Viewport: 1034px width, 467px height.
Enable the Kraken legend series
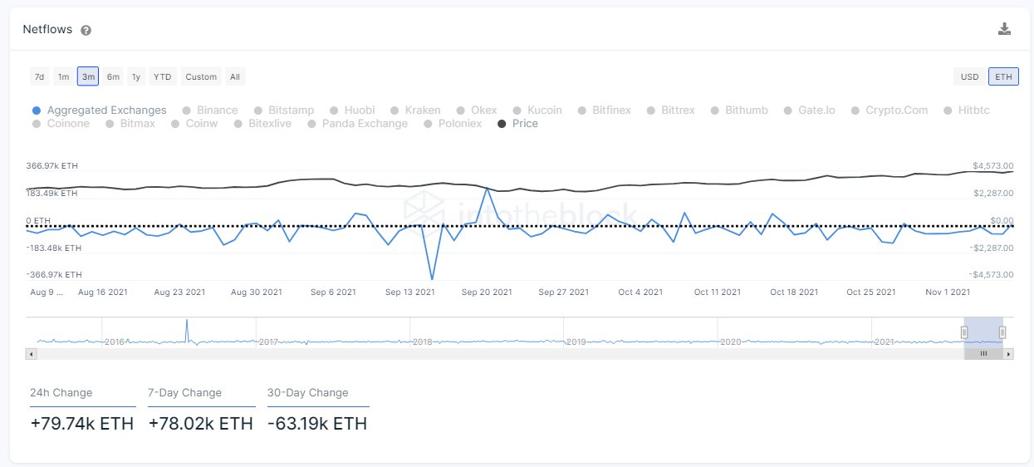[415, 111]
